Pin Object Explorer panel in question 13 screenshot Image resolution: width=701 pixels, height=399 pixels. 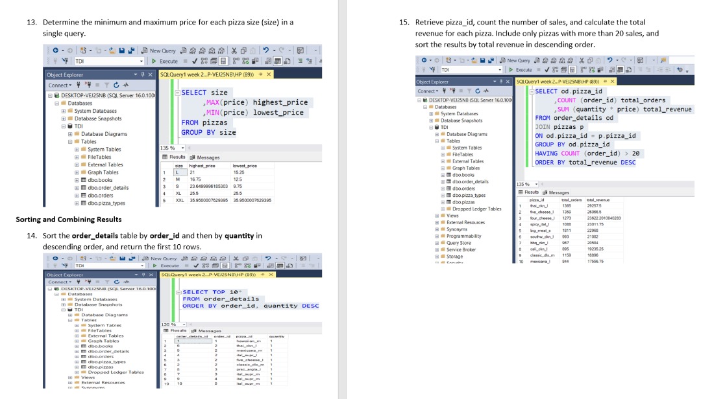click(143, 74)
